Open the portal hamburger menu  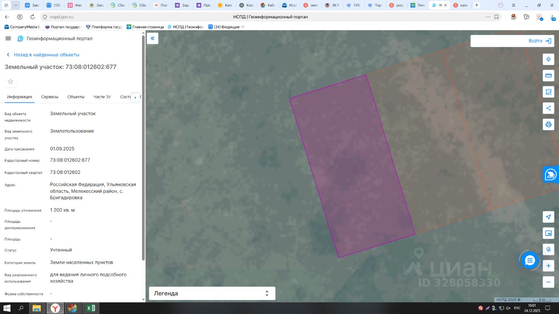tap(8, 38)
